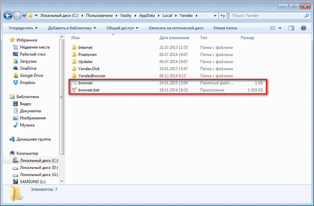
Task: Click the Dropbox sidebar icon
Action: coord(15,82)
